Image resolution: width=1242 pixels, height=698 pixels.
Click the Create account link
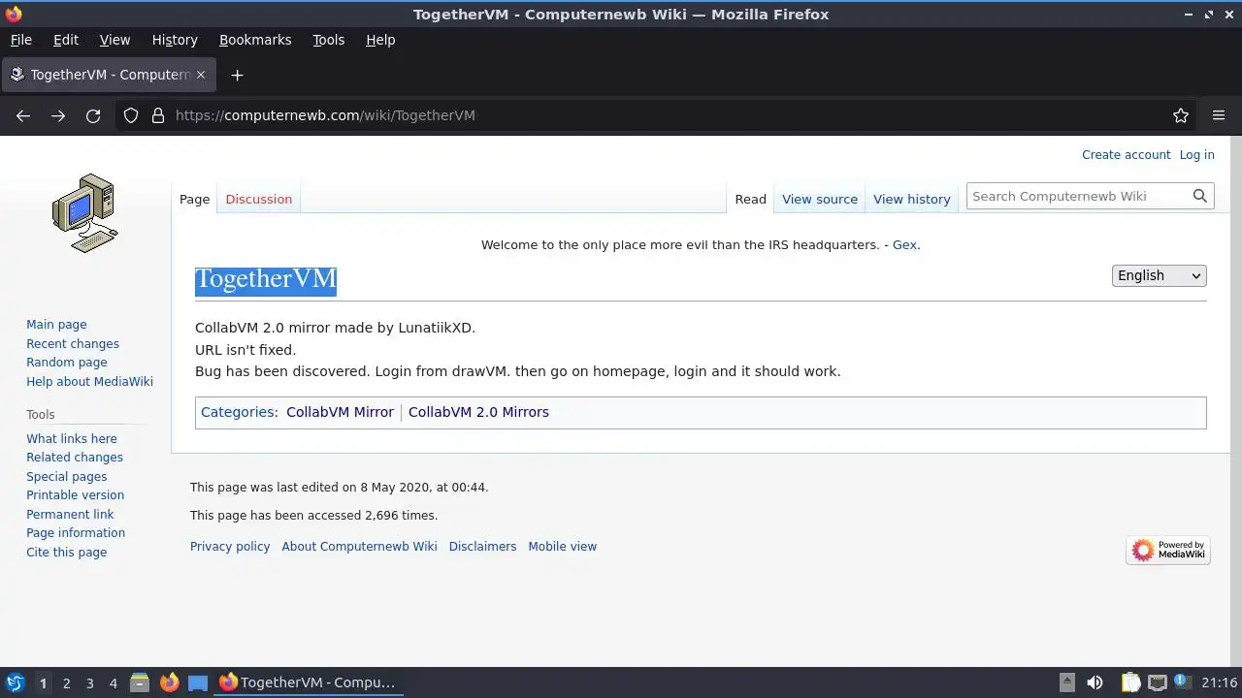[x=1126, y=155]
